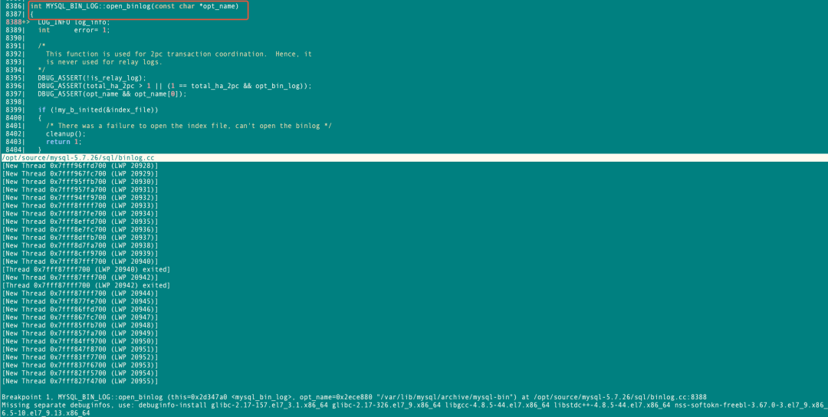This screenshot has height=417, width=828.
Task: Click the DBUG_ASSERT total_ha_2pc line
Action: coord(174,86)
